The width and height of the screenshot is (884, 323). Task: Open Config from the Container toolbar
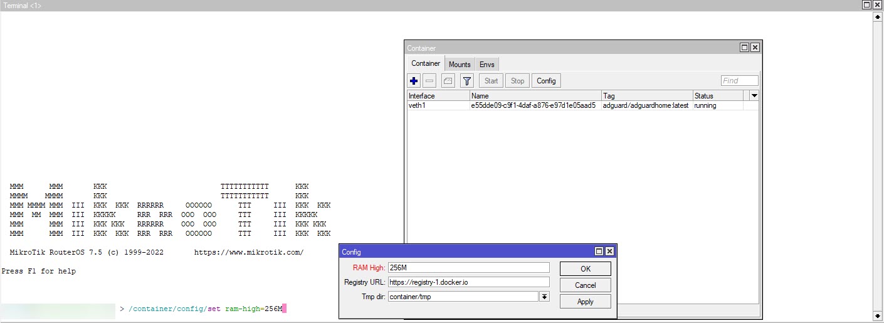[x=546, y=80]
